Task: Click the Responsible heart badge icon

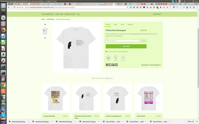Action: (x=123, y=58)
